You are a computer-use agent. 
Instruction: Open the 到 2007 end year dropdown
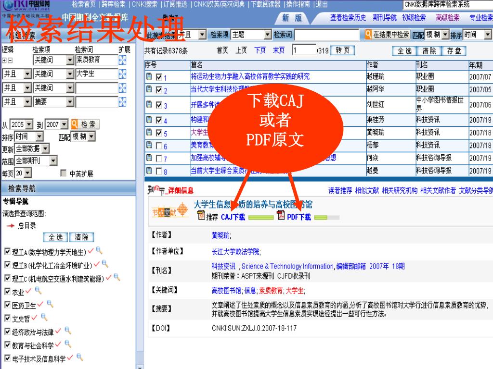pos(65,124)
